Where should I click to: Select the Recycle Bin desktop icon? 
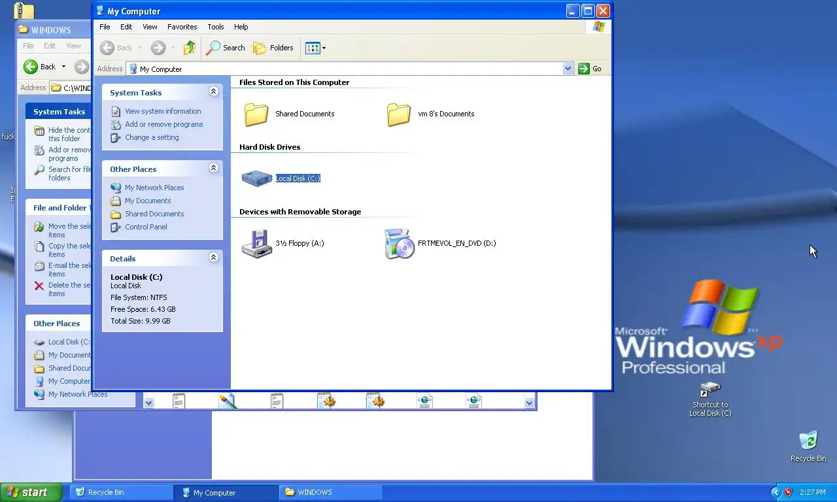pyautogui.click(x=808, y=446)
